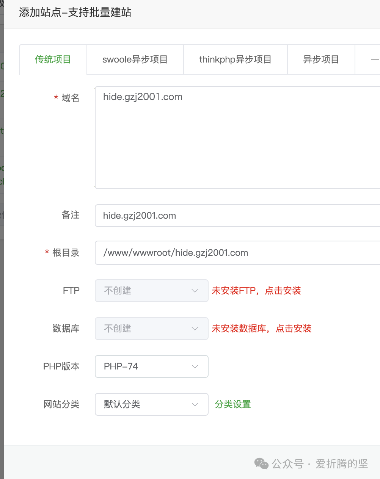
Task: Open the 数据库 不创建 dropdown
Action: pos(151,329)
